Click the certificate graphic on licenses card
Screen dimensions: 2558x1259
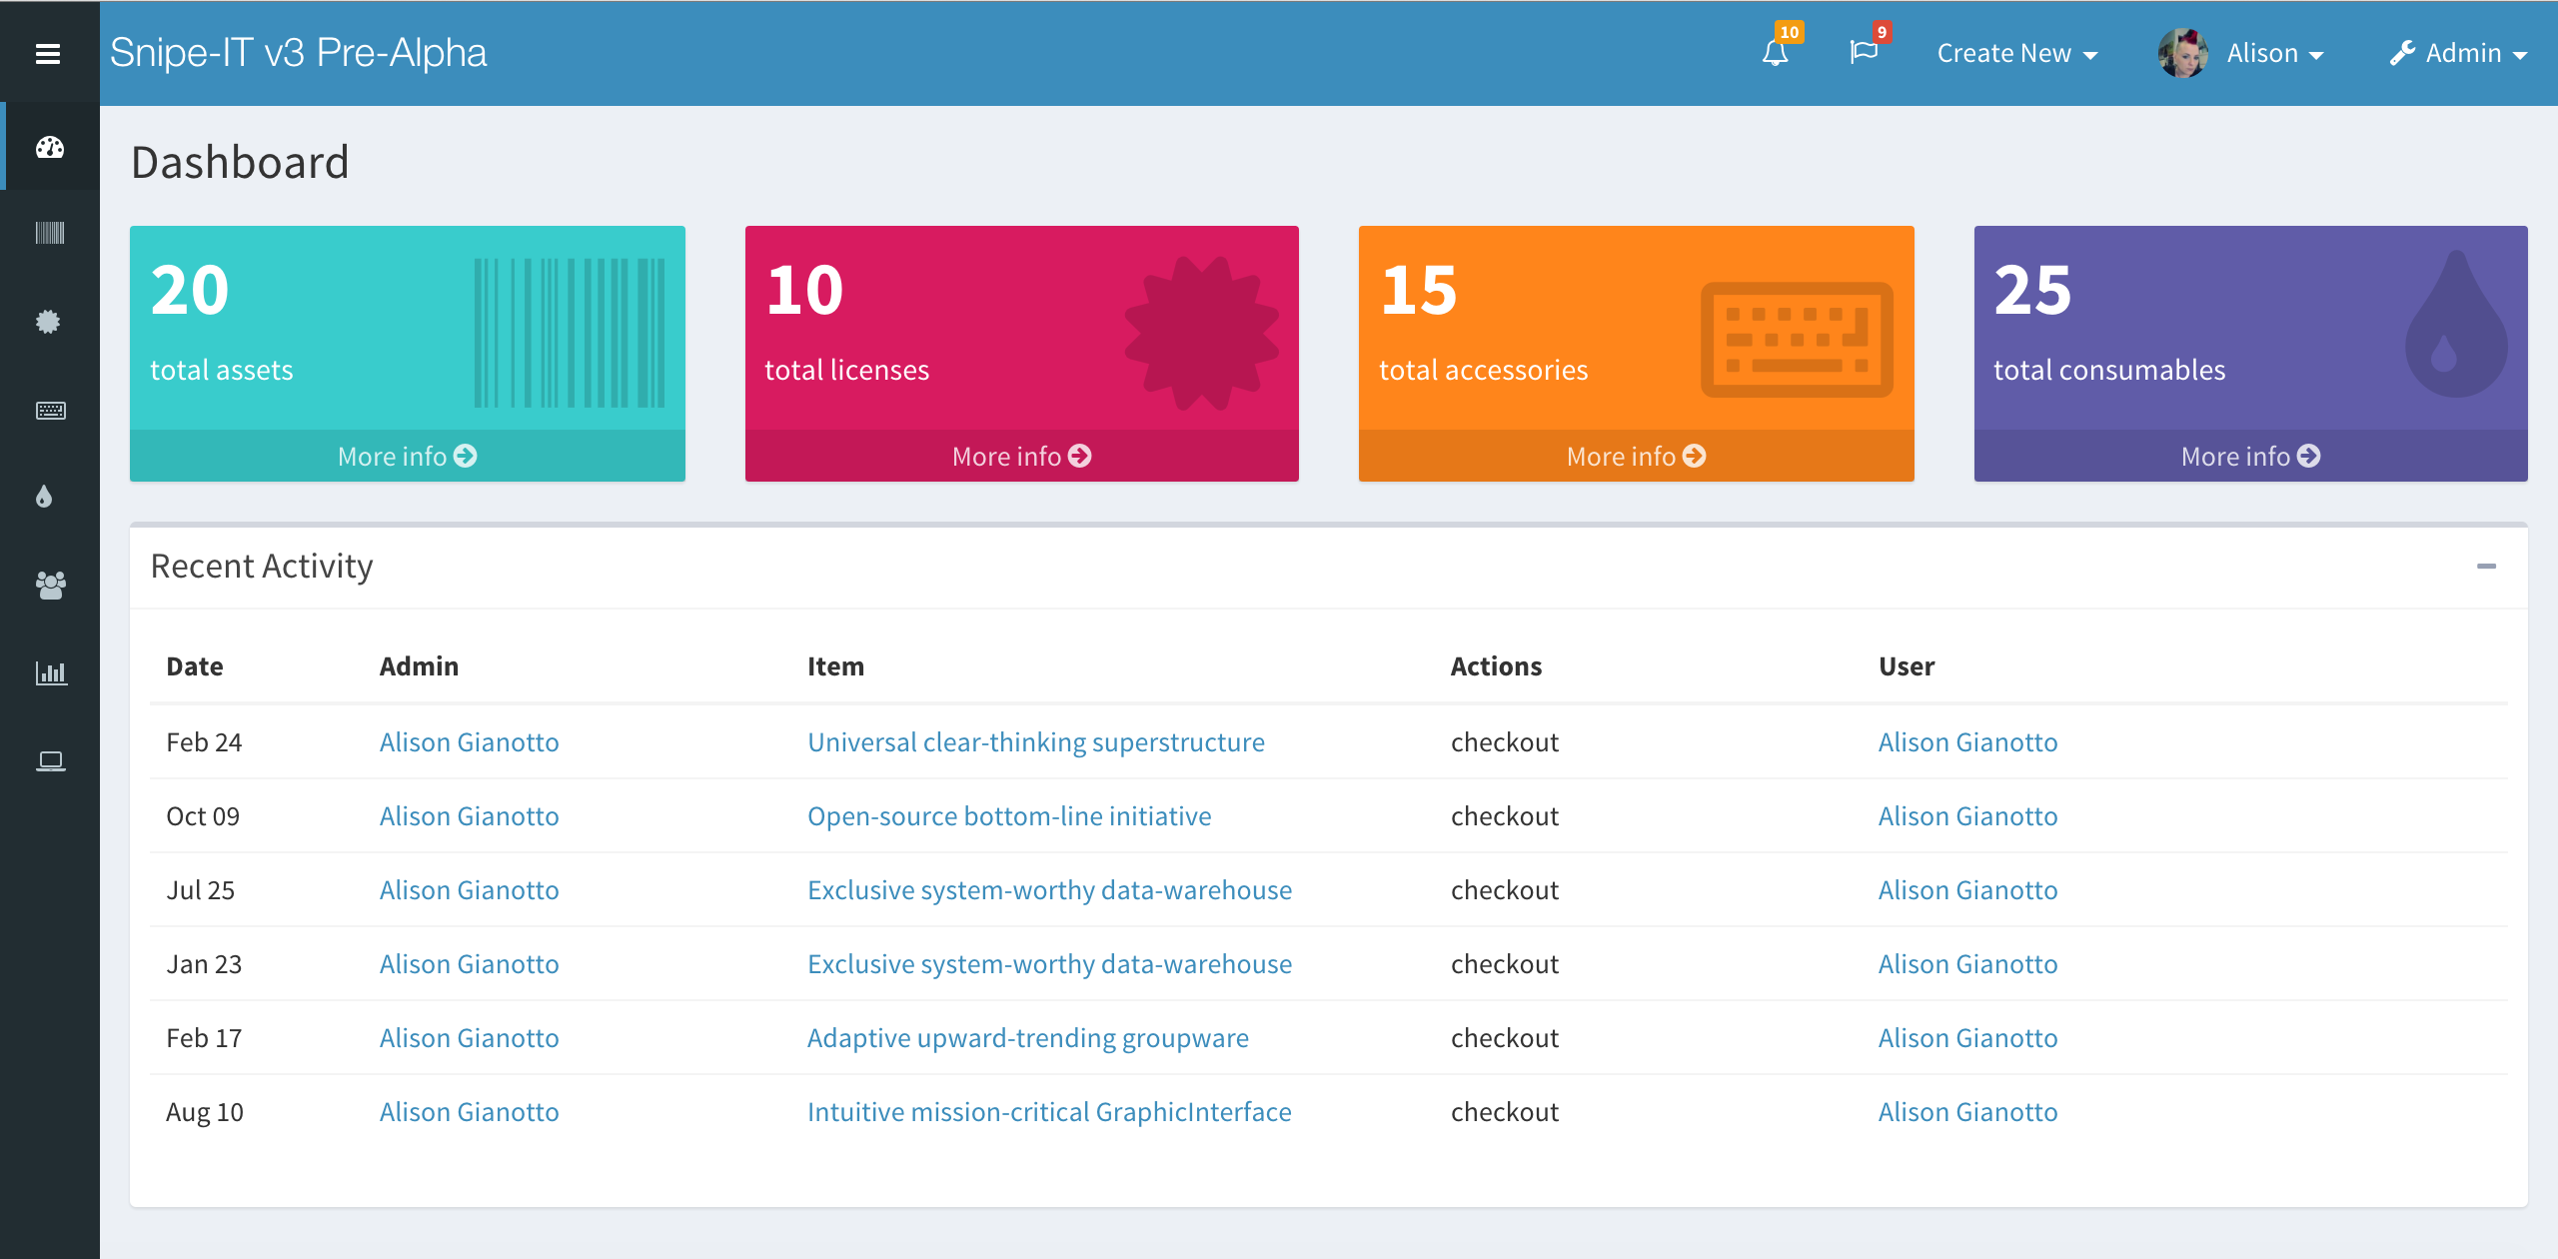click(1202, 333)
